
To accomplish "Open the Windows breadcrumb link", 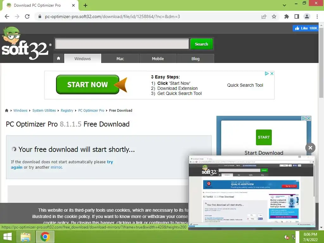I will tap(20, 110).
